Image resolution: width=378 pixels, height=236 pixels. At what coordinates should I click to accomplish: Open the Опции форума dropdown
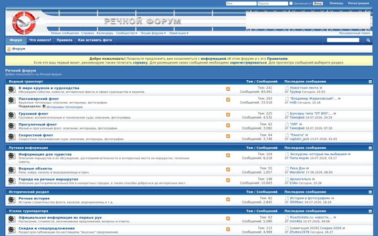(x=153, y=33)
